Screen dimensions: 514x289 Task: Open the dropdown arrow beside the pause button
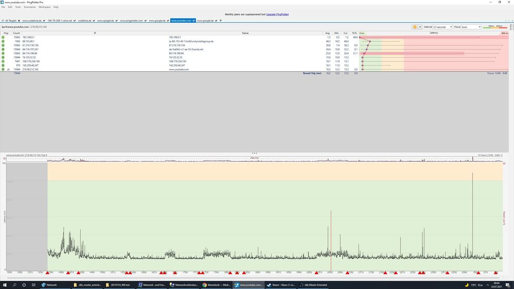tap(420, 27)
